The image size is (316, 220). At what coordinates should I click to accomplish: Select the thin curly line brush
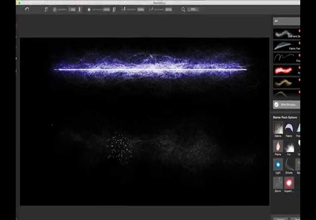[287, 58]
